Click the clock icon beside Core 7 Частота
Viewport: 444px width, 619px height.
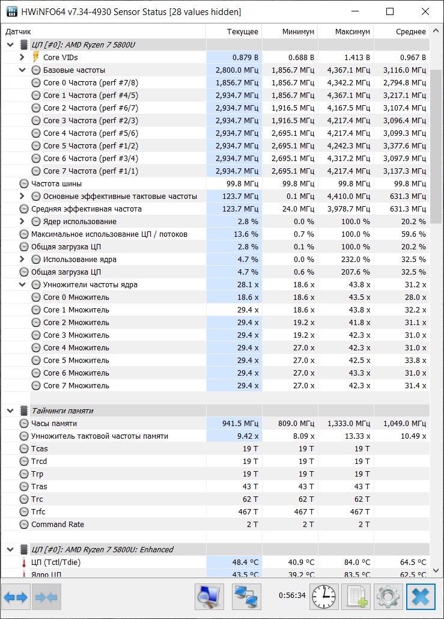(x=36, y=171)
